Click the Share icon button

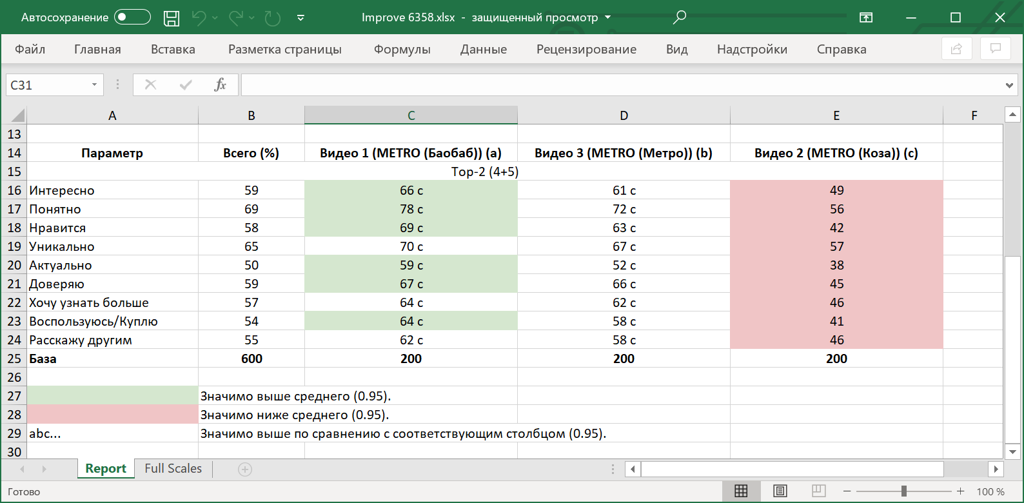[x=957, y=49]
